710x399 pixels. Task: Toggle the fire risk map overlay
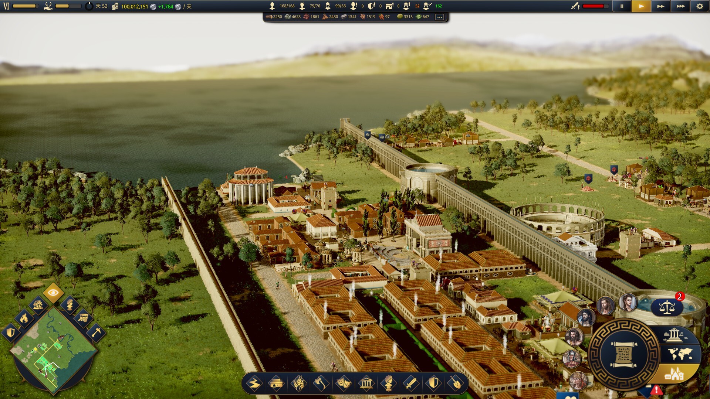24,318
